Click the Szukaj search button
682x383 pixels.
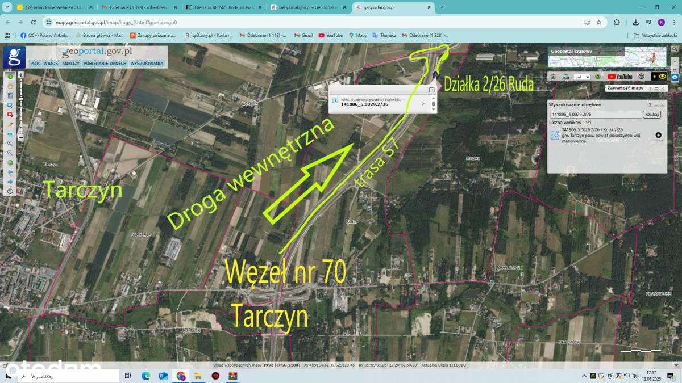coord(652,115)
